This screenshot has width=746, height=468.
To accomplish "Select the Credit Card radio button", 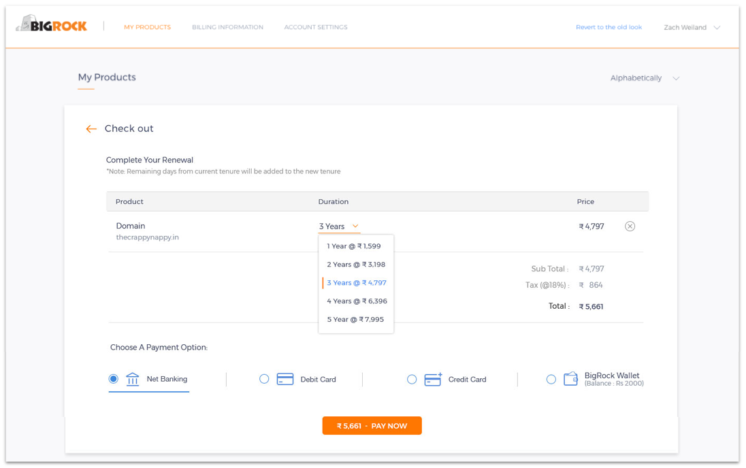I will pyautogui.click(x=412, y=379).
